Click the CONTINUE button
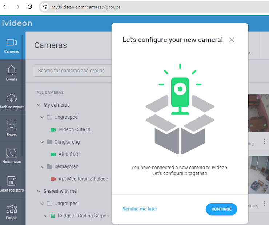Viewport: 269px width, 225px height. [221, 209]
